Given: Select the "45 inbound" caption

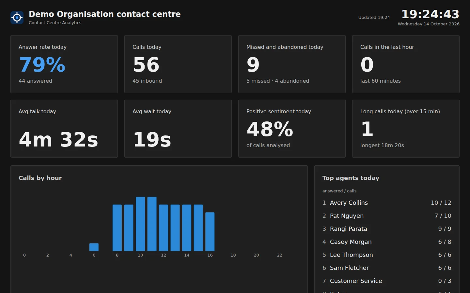Looking at the screenshot, I should click(147, 81).
